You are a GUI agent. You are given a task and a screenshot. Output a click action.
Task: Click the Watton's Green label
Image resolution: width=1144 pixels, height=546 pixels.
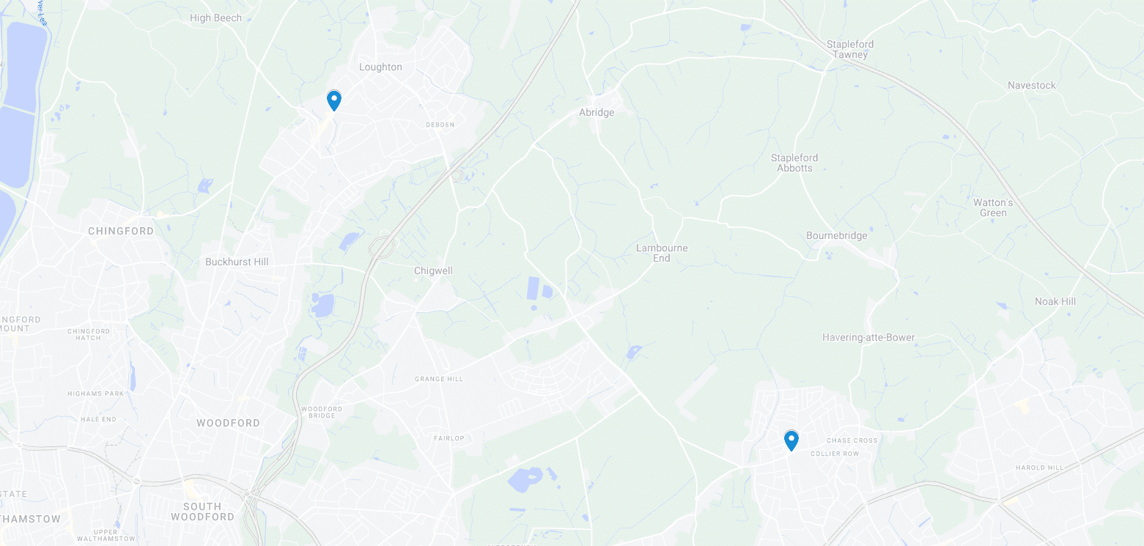click(993, 207)
